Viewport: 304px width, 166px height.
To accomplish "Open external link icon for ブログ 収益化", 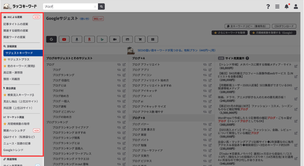I will 124,80.
